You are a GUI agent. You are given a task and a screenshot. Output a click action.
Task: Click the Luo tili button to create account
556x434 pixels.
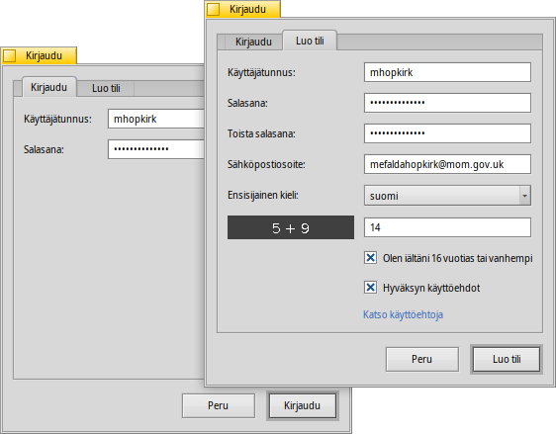click(x=507, y=359)
